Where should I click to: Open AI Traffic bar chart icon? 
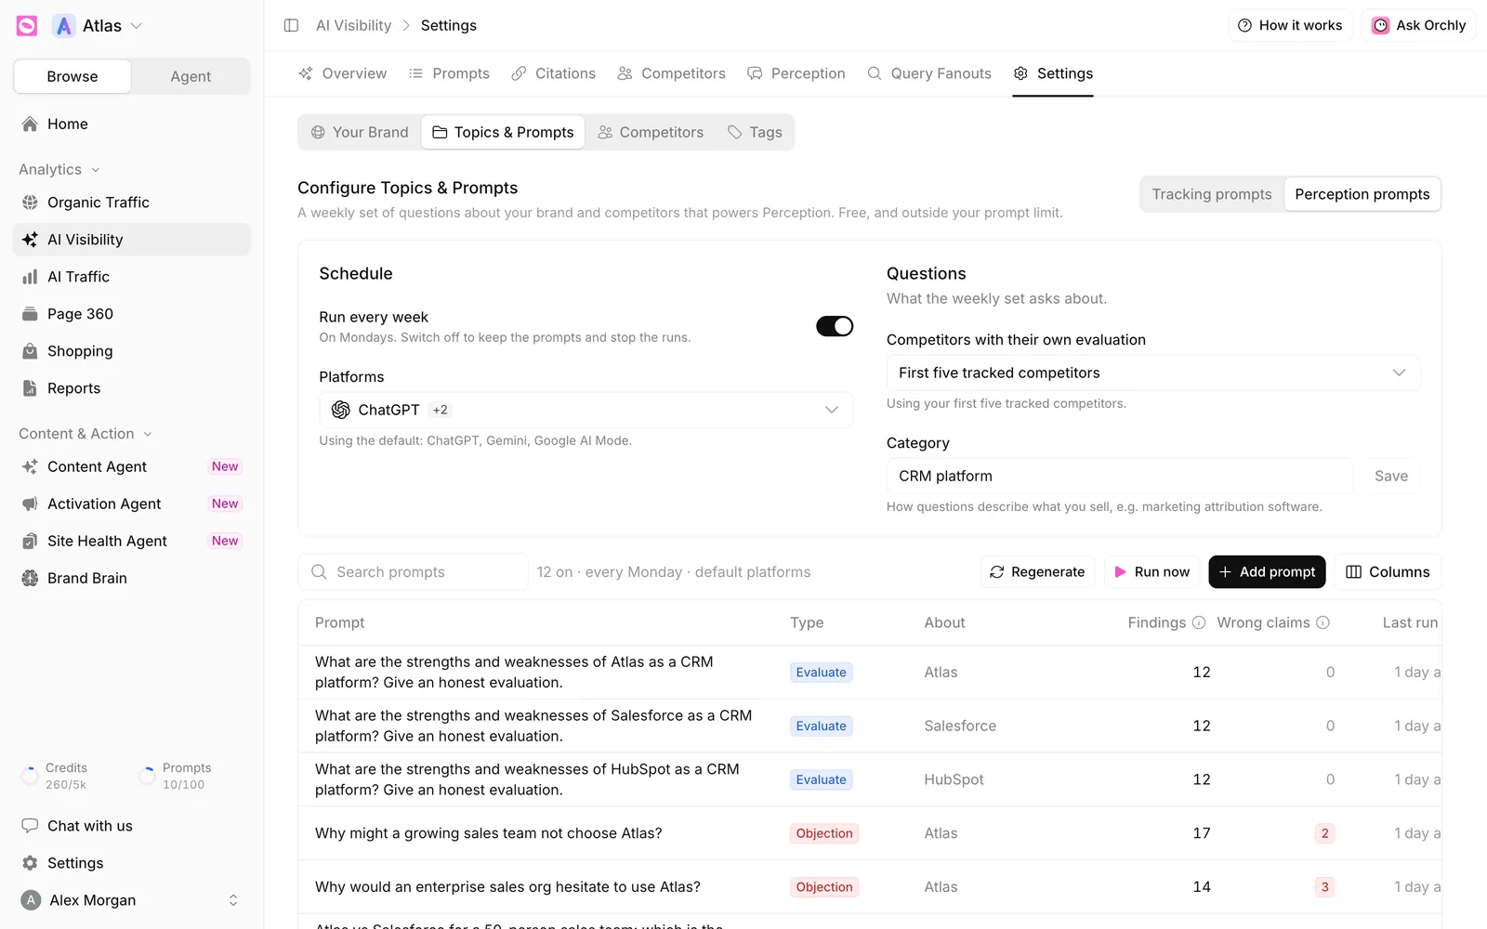tap(30, 277)
